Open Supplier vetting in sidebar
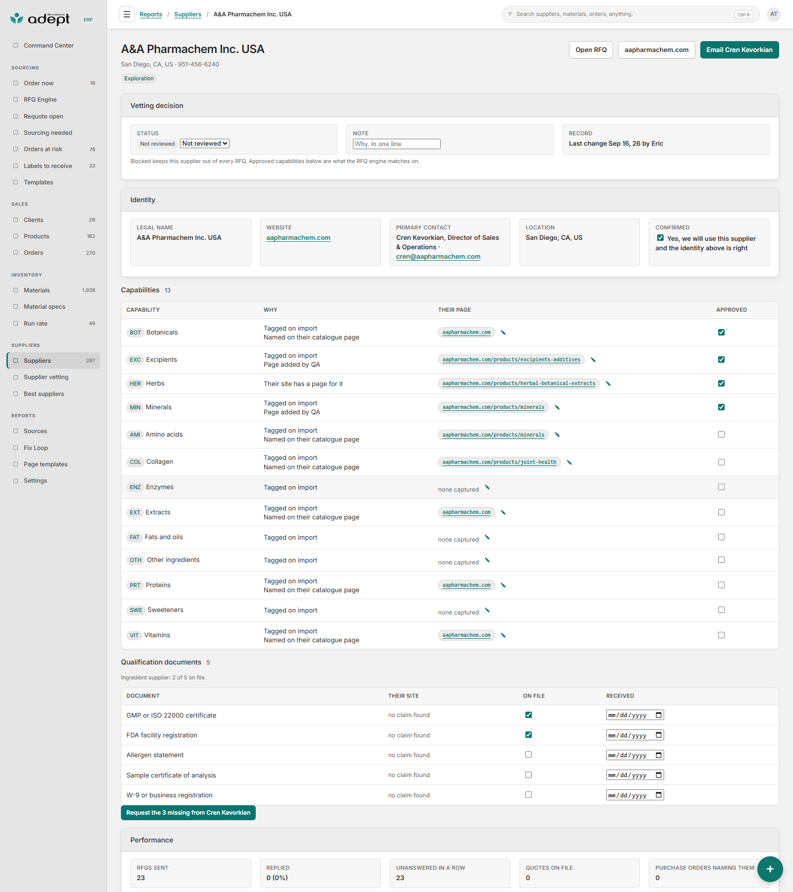The height and width of the screenshot is (892, 793). click(x=54, y=377)
